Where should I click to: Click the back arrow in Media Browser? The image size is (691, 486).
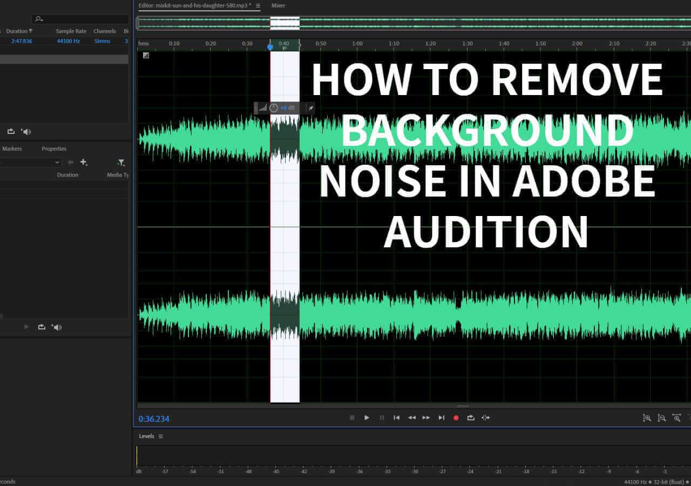[70, 162]
